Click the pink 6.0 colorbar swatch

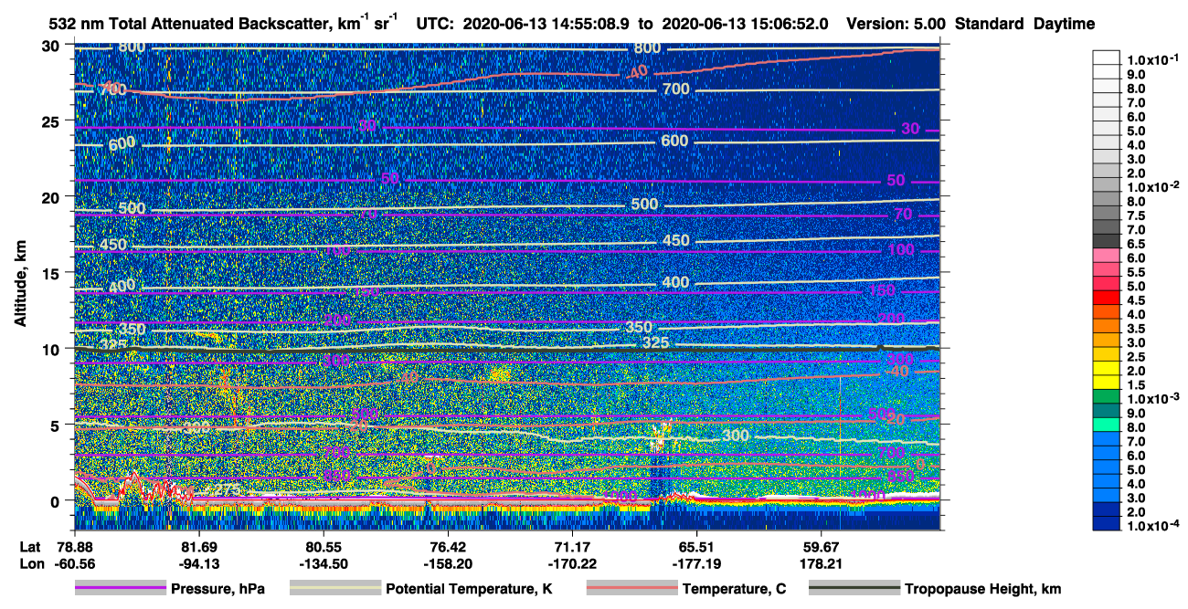coord(1108,258)
